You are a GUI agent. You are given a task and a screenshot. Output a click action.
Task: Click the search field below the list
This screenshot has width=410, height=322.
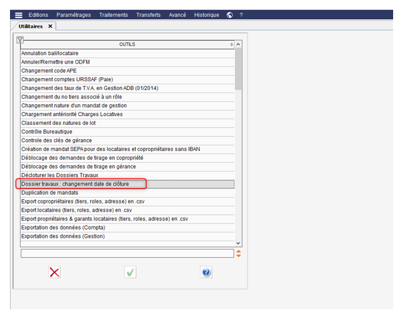click(x=127, y=253)
